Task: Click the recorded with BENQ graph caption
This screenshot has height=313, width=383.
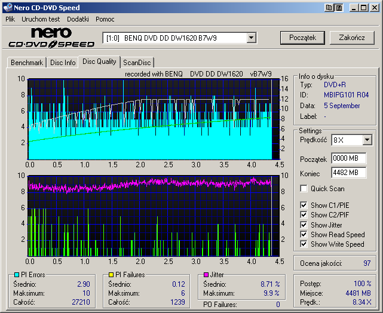Action: [x=198, y=74]
